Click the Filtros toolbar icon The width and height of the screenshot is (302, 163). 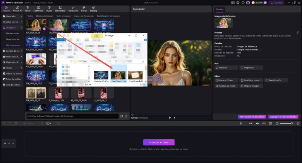tap(84, 9)
